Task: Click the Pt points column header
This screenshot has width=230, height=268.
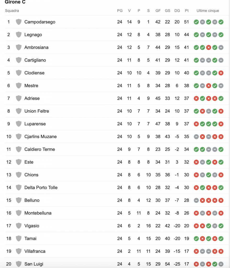Action: [187, 10]
